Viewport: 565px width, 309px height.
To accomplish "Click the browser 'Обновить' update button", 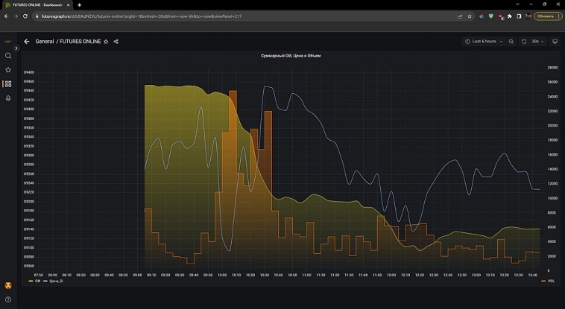I will [545, 16].
